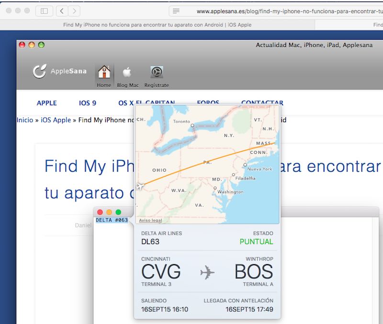This screenshot has width=383, height=324.
Task: Close the text note window
Action: pos(100,212)
